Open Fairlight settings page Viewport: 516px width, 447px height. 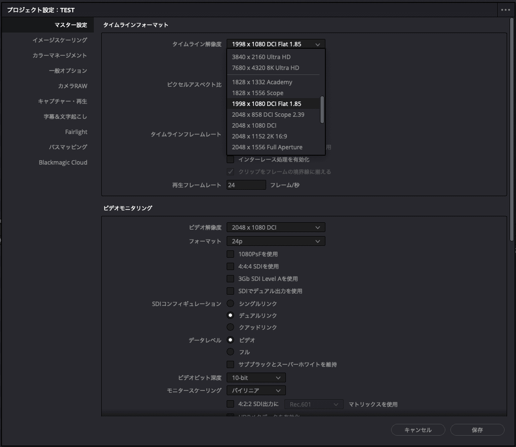click(76, 132)
